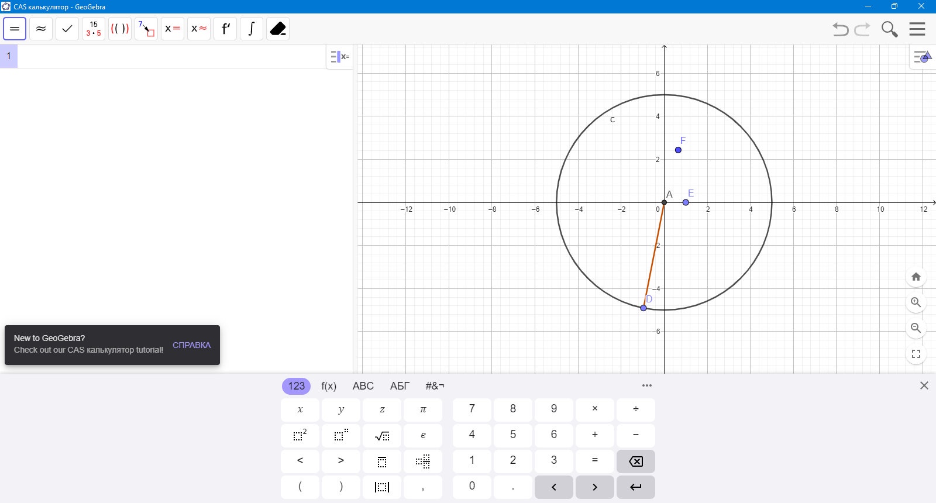936x503 pixels.
Task: Open the hamburger main menu
Action: click(917, 29)
